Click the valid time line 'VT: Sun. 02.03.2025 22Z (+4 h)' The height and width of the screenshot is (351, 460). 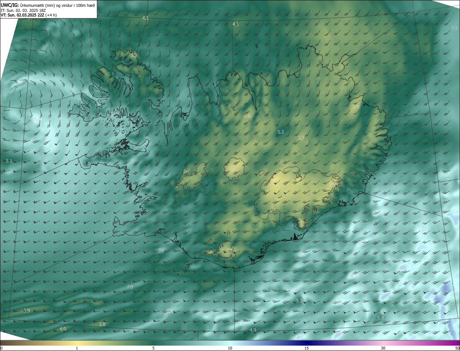(x=29, y=15)
